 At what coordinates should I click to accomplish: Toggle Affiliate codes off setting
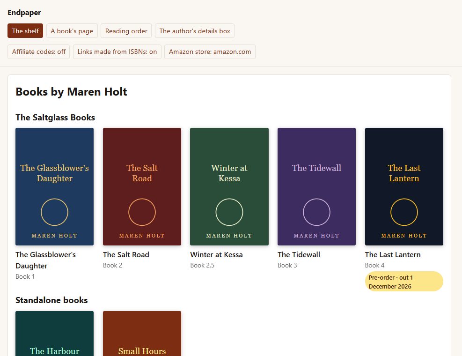[x=38, y=52]
